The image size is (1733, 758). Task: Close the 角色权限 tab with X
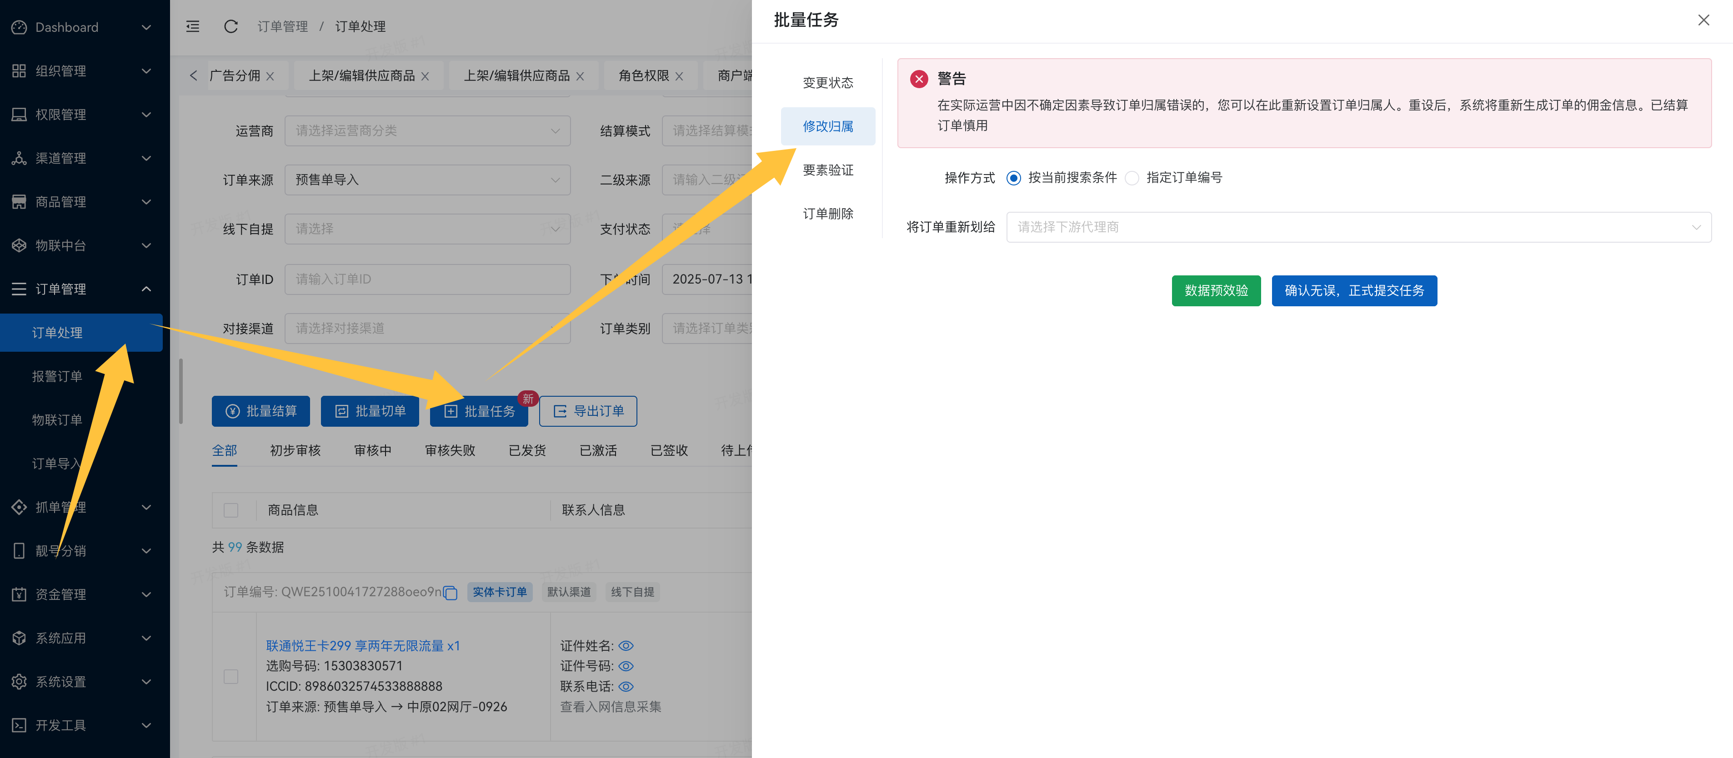679,76
